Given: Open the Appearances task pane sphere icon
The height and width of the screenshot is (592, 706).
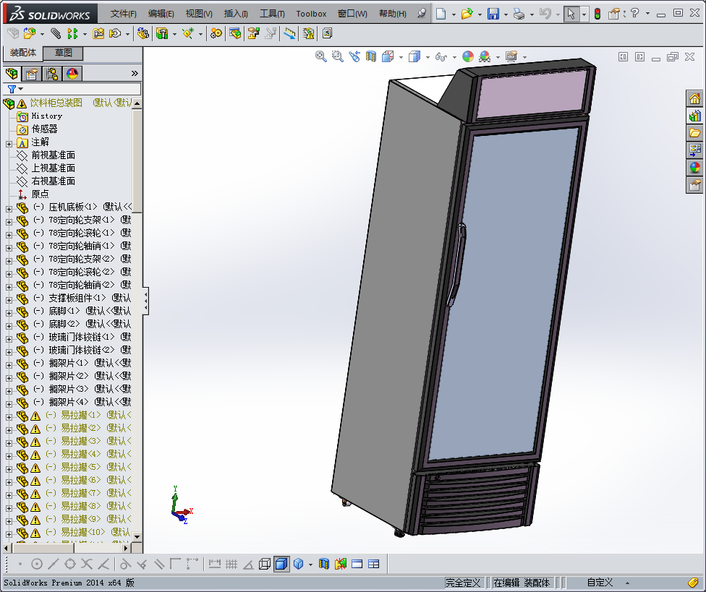Looking at the screenshot, I should tap(694, 168).
